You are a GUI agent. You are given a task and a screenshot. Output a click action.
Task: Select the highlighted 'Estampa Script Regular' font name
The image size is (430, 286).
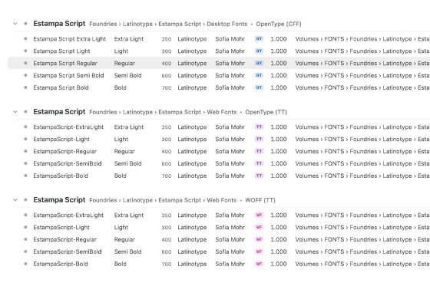click(x=65, y=64)
